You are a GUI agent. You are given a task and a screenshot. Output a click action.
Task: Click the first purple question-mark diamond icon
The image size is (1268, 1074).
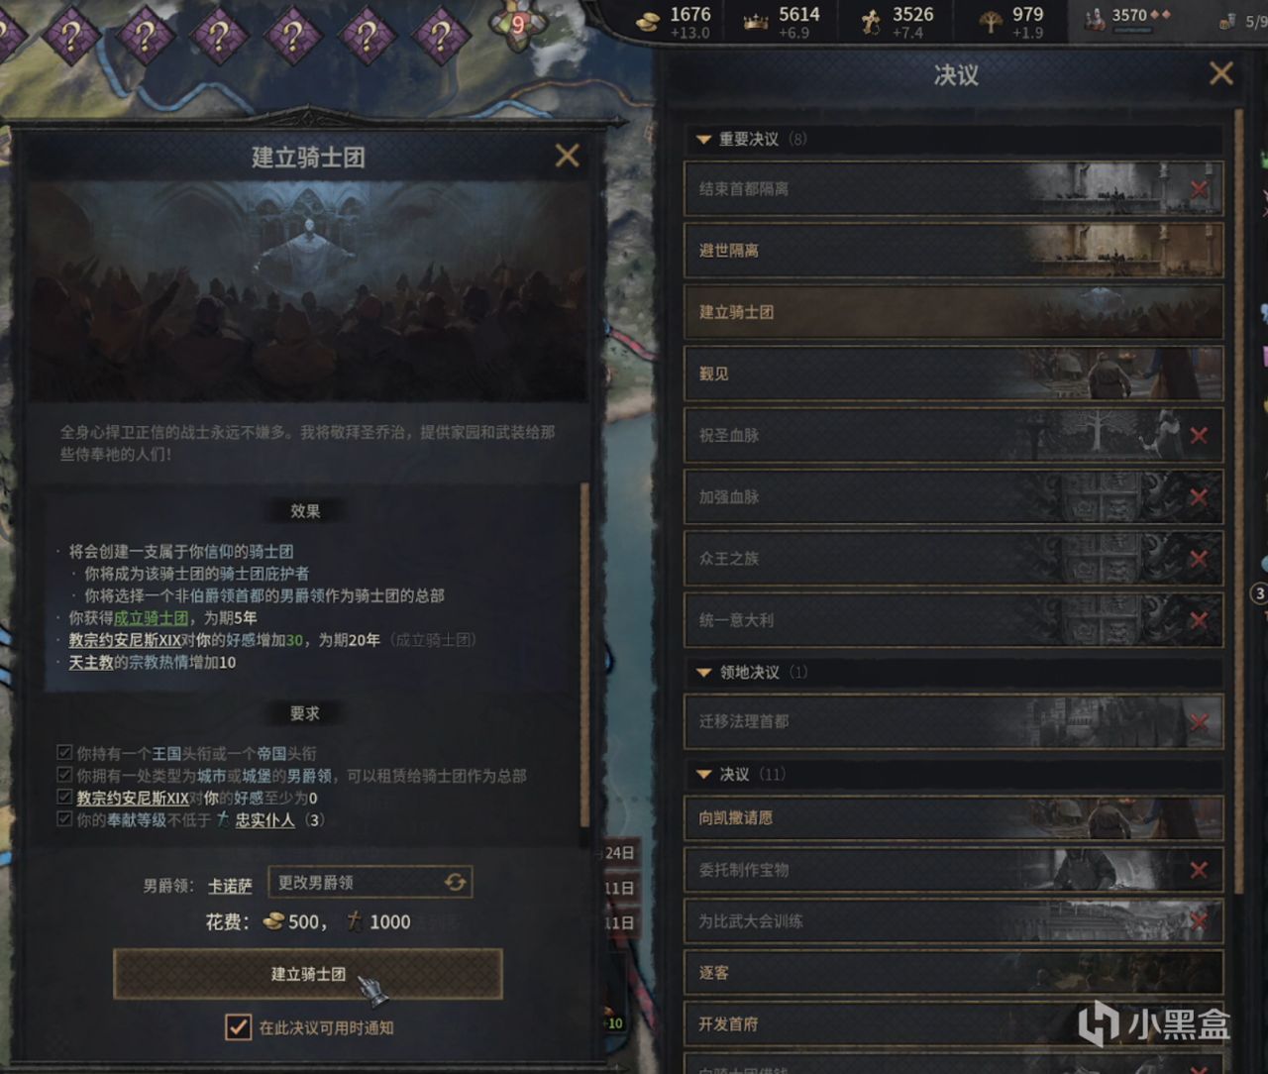69,37
